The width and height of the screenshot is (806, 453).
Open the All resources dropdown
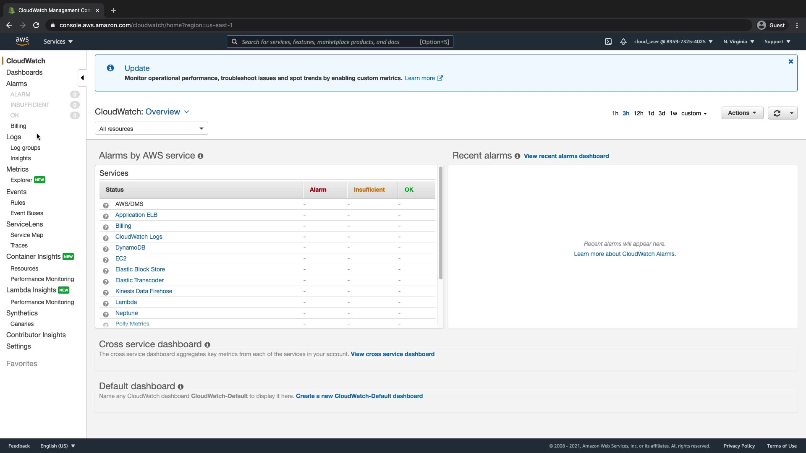click(x=151, y=129)
